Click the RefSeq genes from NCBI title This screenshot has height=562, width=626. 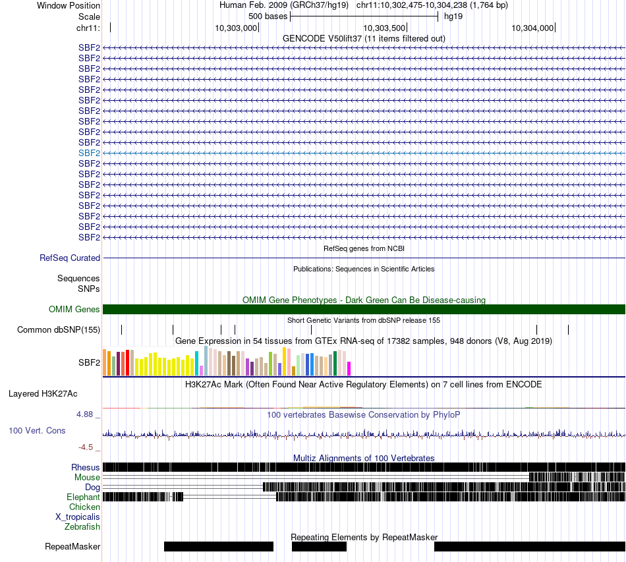364,248
